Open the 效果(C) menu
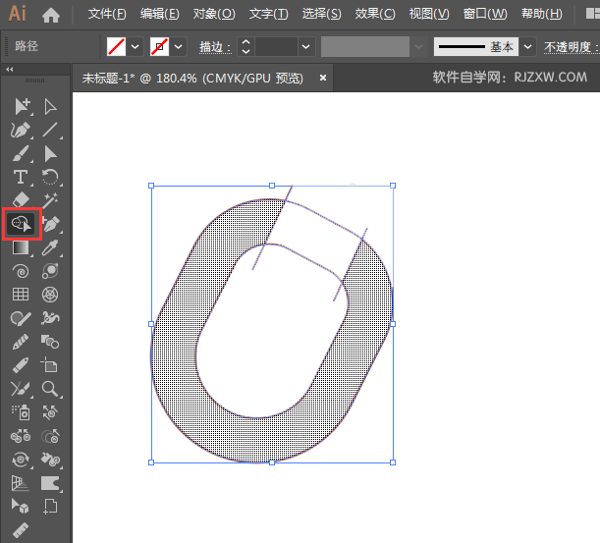 (x=374, y=15)
